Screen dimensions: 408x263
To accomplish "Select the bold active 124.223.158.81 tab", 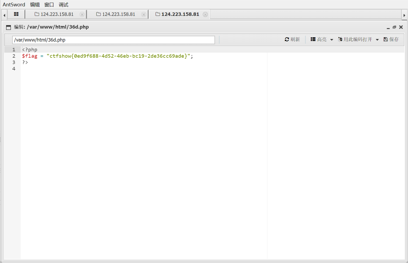I will coord(177,14).
